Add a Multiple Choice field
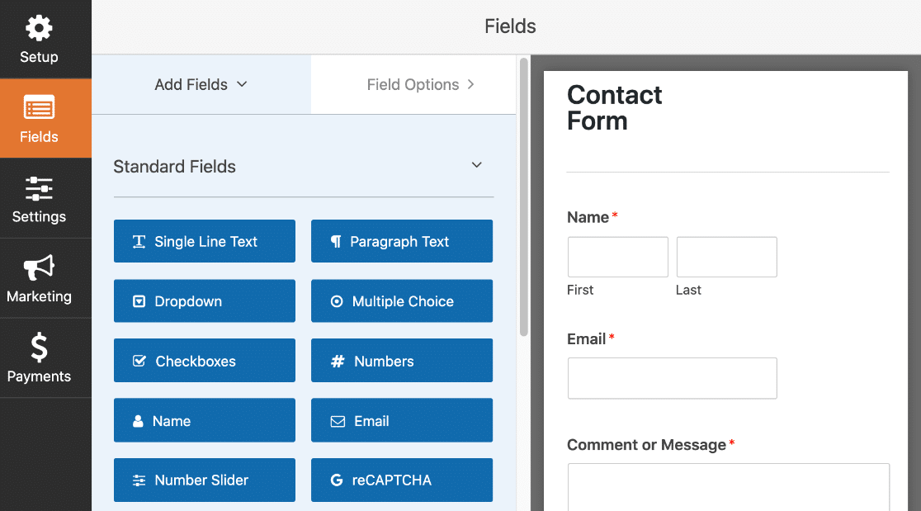Image resolution: width=921 pixels, height=511 pixels. point(402,300)
